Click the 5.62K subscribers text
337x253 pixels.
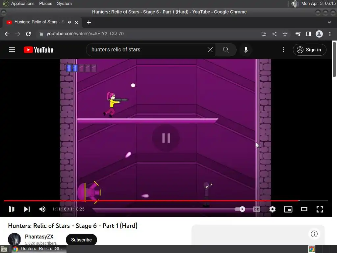pos(41,243)
